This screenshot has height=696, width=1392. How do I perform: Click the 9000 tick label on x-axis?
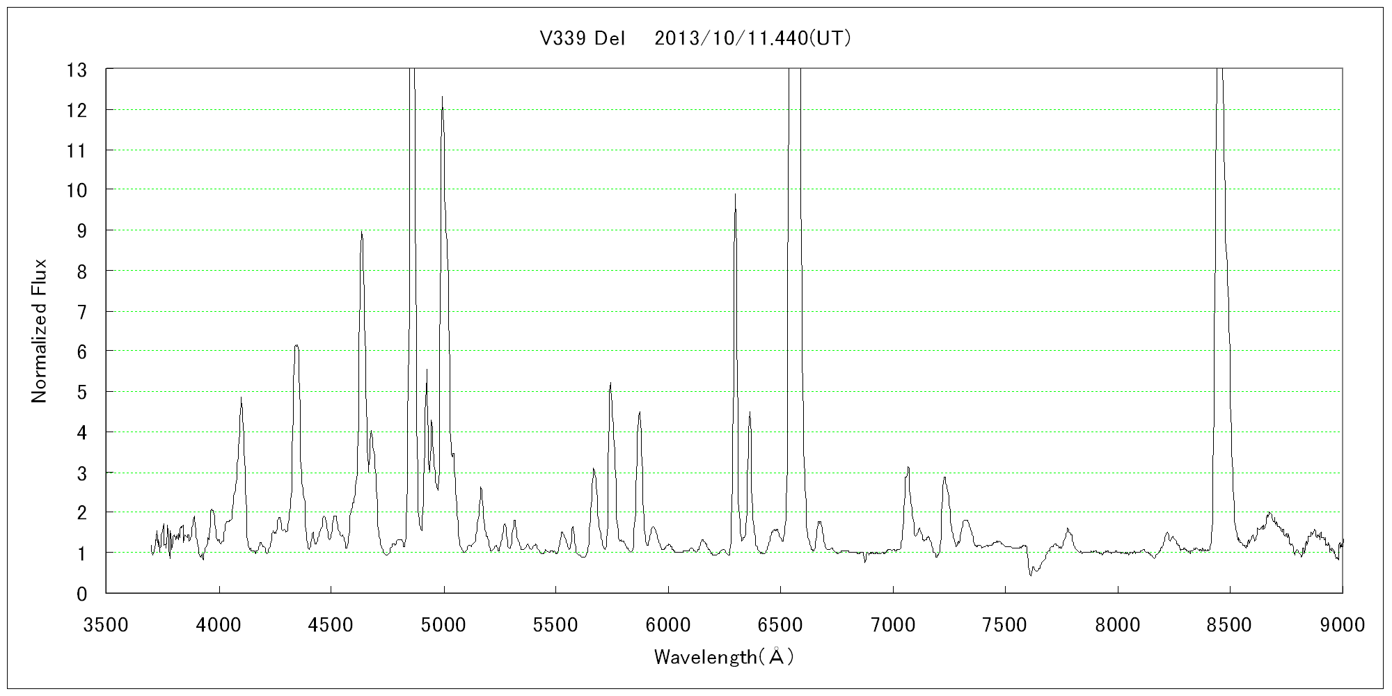coord(1342,625)
